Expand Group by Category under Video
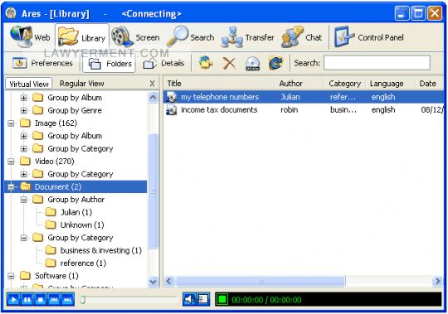 [x=24, y=174]
